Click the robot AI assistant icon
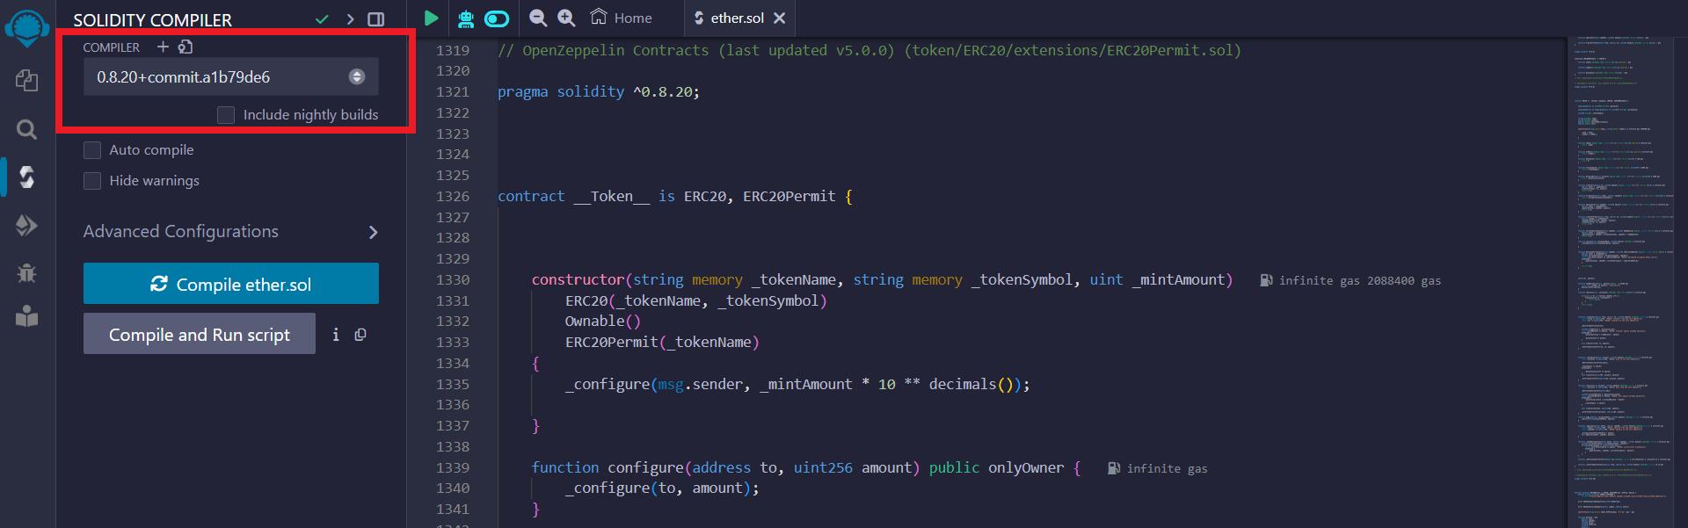This screenshot has width=1688, height=528. click(466, 18)
